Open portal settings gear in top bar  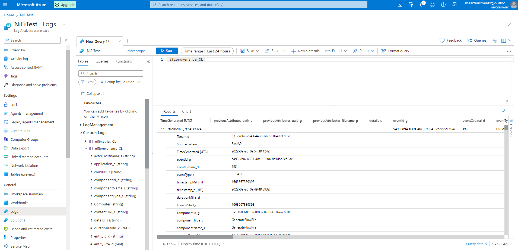[x=433, y=5]
